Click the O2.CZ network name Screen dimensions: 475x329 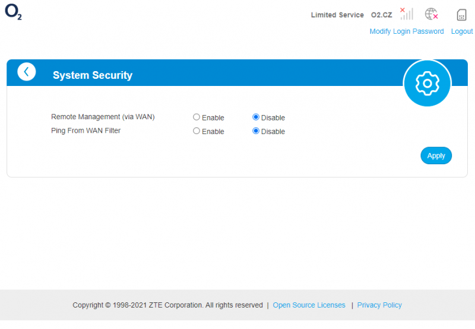(381, 15)
